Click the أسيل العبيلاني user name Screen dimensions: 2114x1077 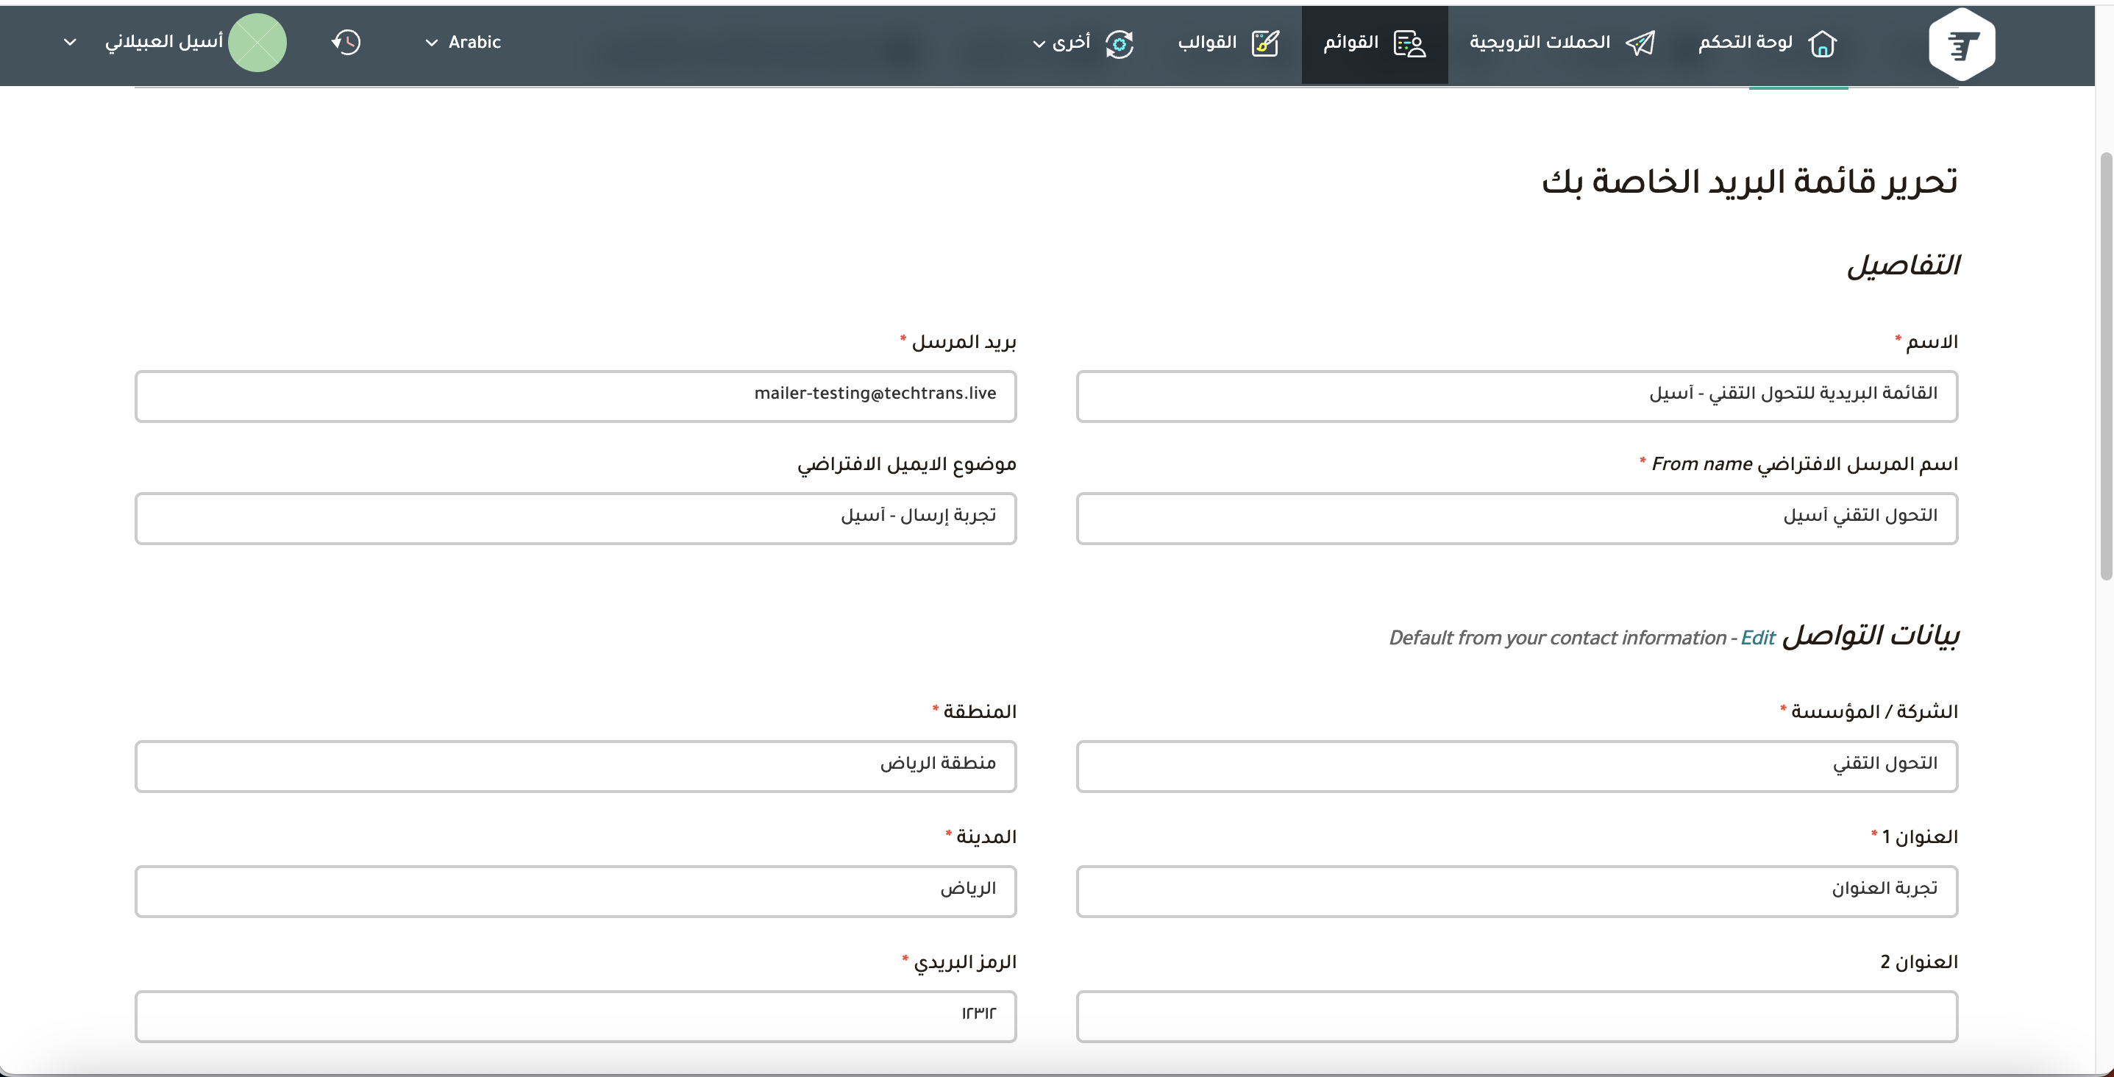164,42
